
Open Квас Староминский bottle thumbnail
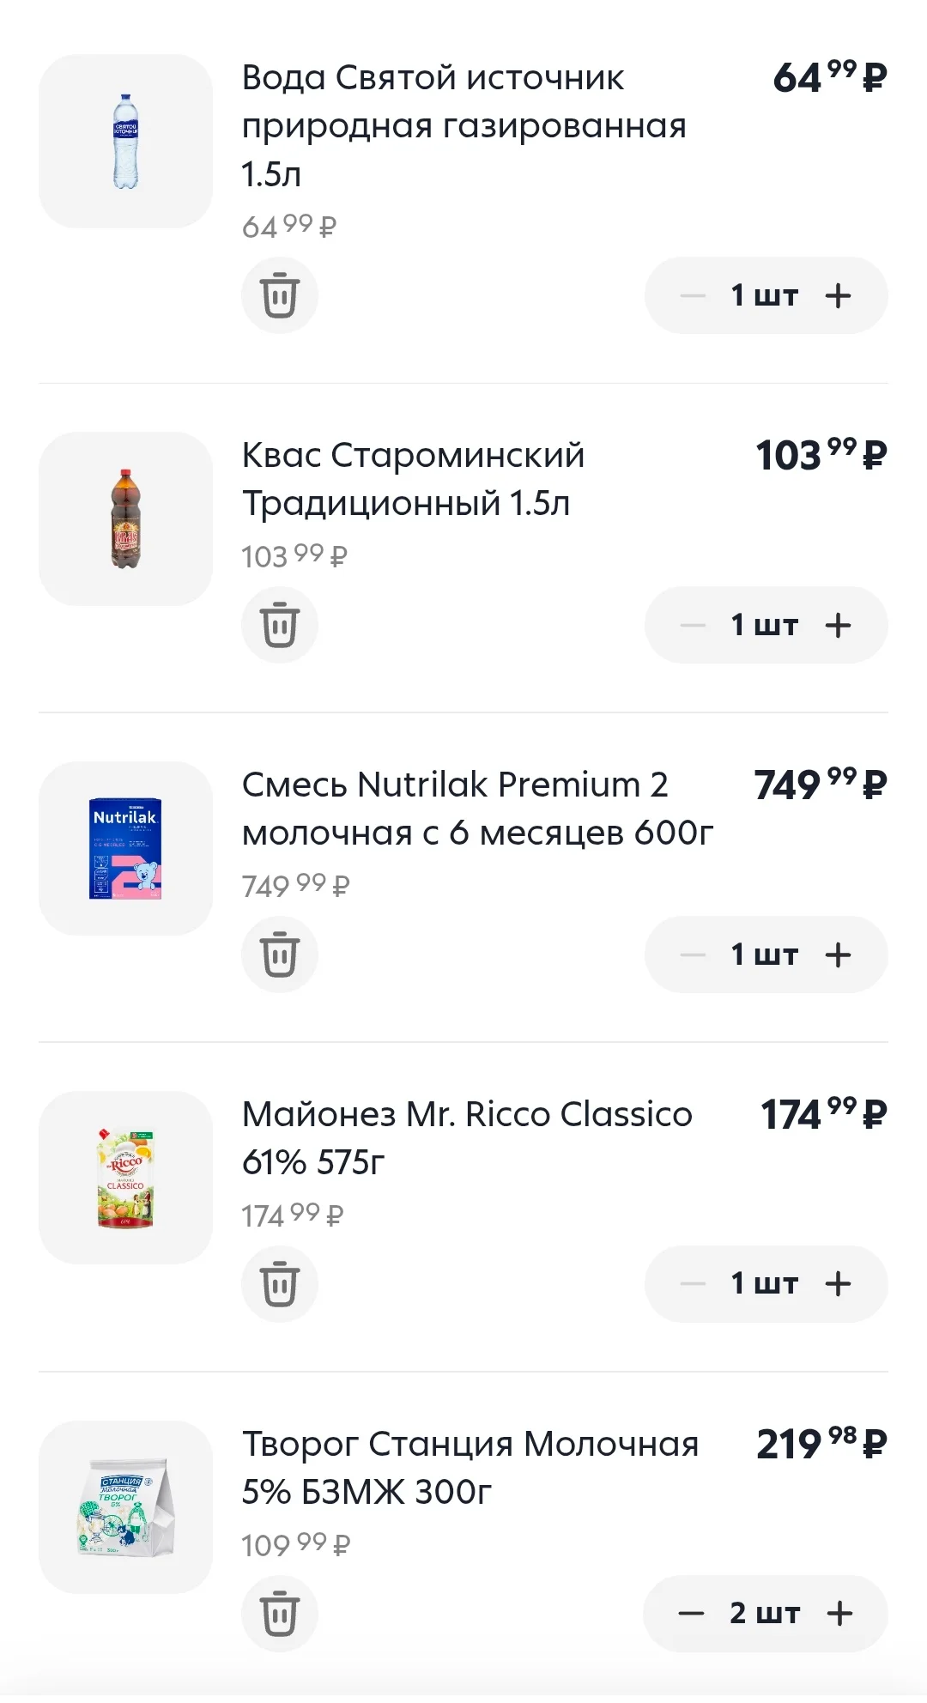click(125, 518)
